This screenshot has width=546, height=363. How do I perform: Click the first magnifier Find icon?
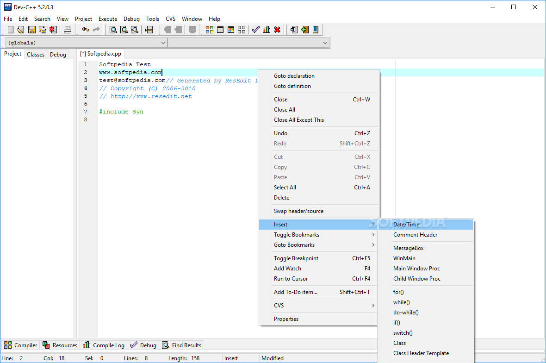coord(113,30)
